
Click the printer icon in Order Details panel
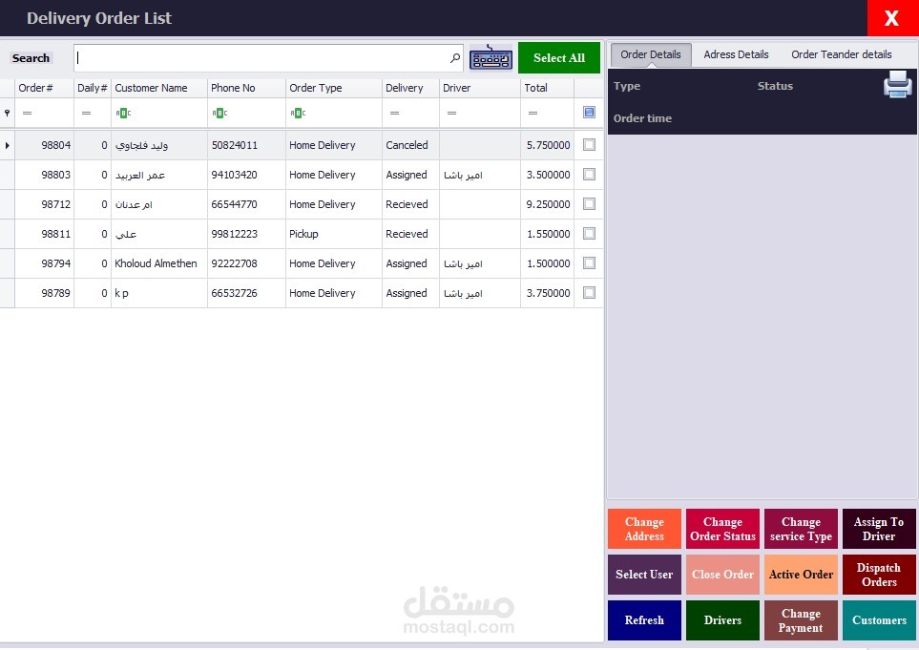click(896, 85)
